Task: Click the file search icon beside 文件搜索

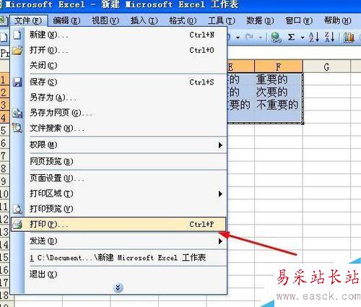Action: [x=17, y=128]
